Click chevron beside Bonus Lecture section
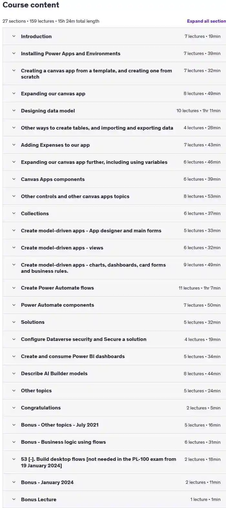This screenshot has width=226, height=508. pos(14,499)
